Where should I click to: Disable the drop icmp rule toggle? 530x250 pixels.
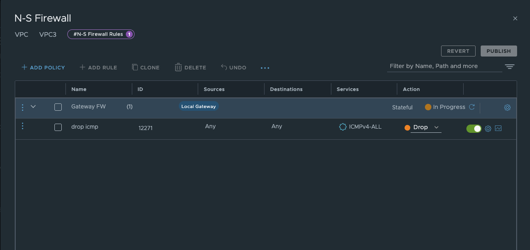pos(474,128)
